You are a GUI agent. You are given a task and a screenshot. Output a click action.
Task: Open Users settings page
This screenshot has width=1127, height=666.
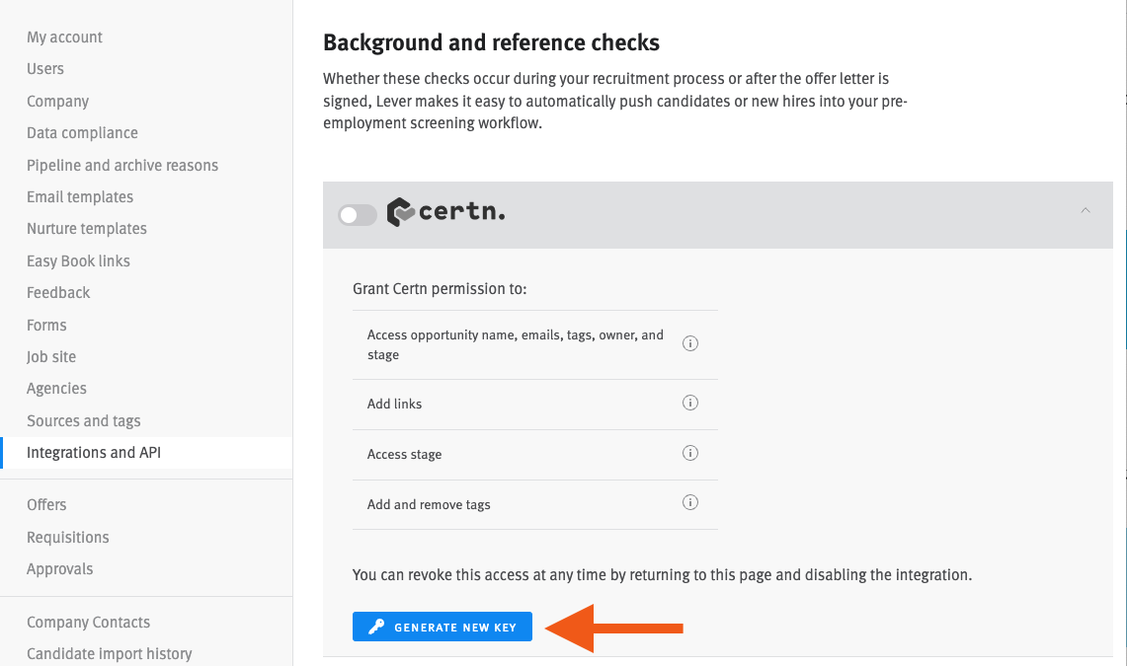(45, 69)
